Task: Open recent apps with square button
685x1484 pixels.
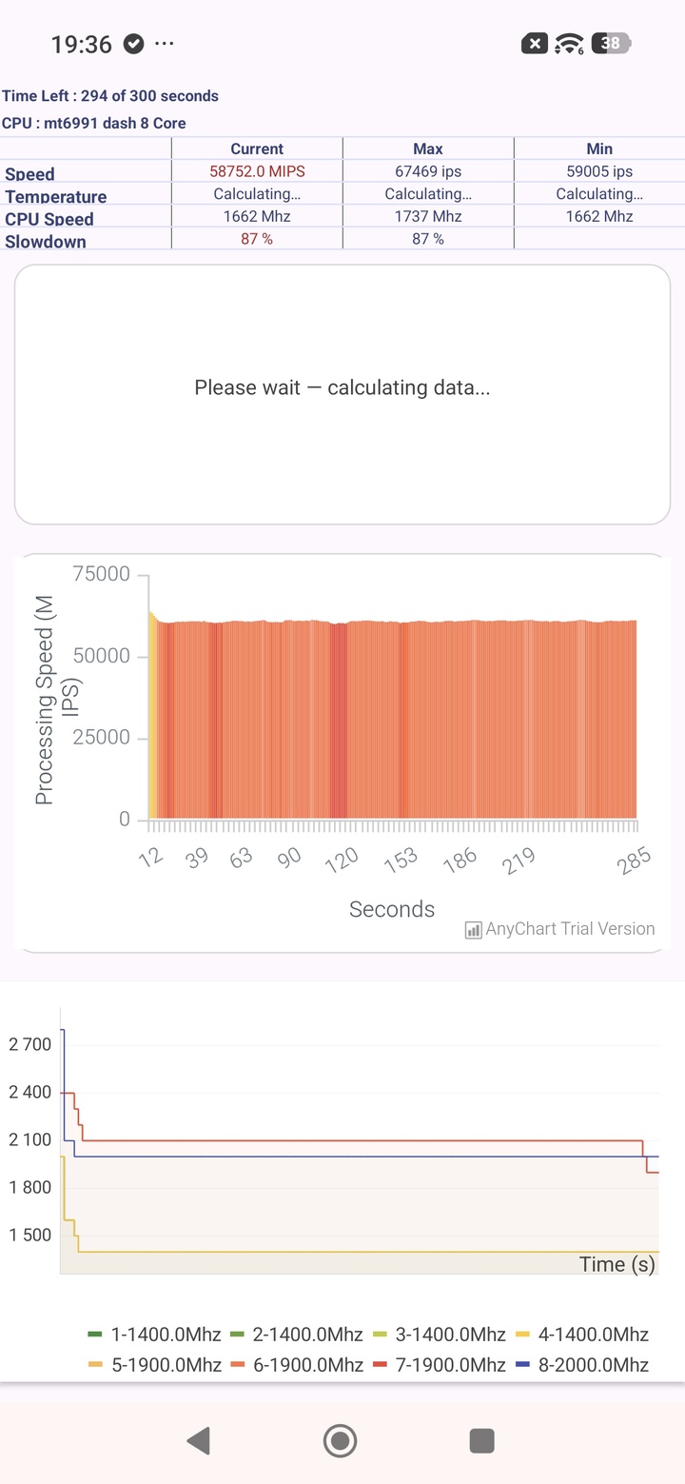Action: (482, 1441)
